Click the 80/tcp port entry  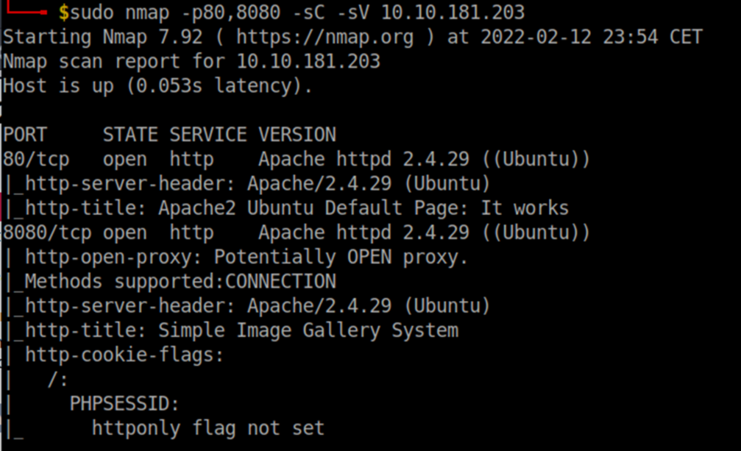(36, 159)
